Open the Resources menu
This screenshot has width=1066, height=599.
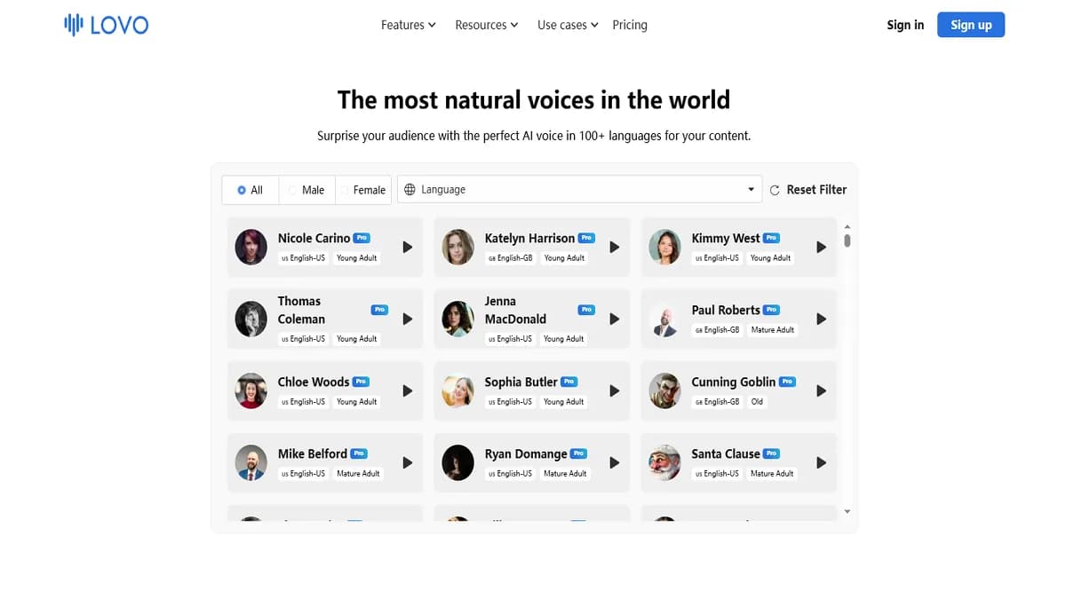(486, 25)
